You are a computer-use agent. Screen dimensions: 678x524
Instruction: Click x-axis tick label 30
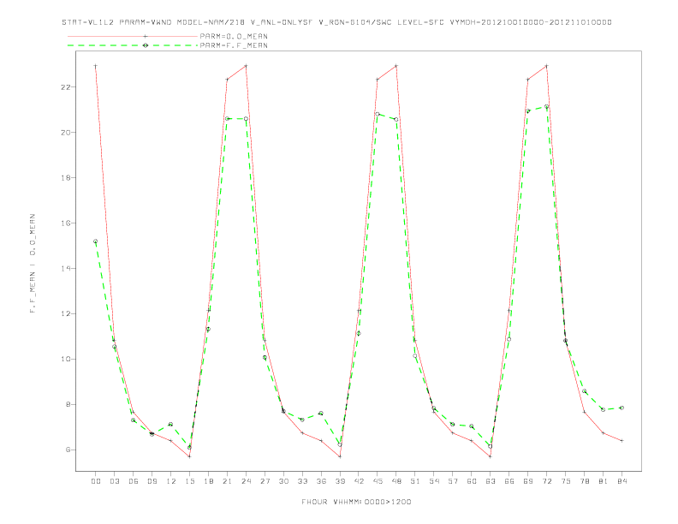point(283,481)
